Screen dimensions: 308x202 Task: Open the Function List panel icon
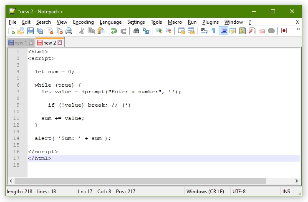point(252,31)
